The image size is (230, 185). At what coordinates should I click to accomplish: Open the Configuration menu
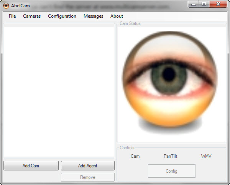(62, 16)
